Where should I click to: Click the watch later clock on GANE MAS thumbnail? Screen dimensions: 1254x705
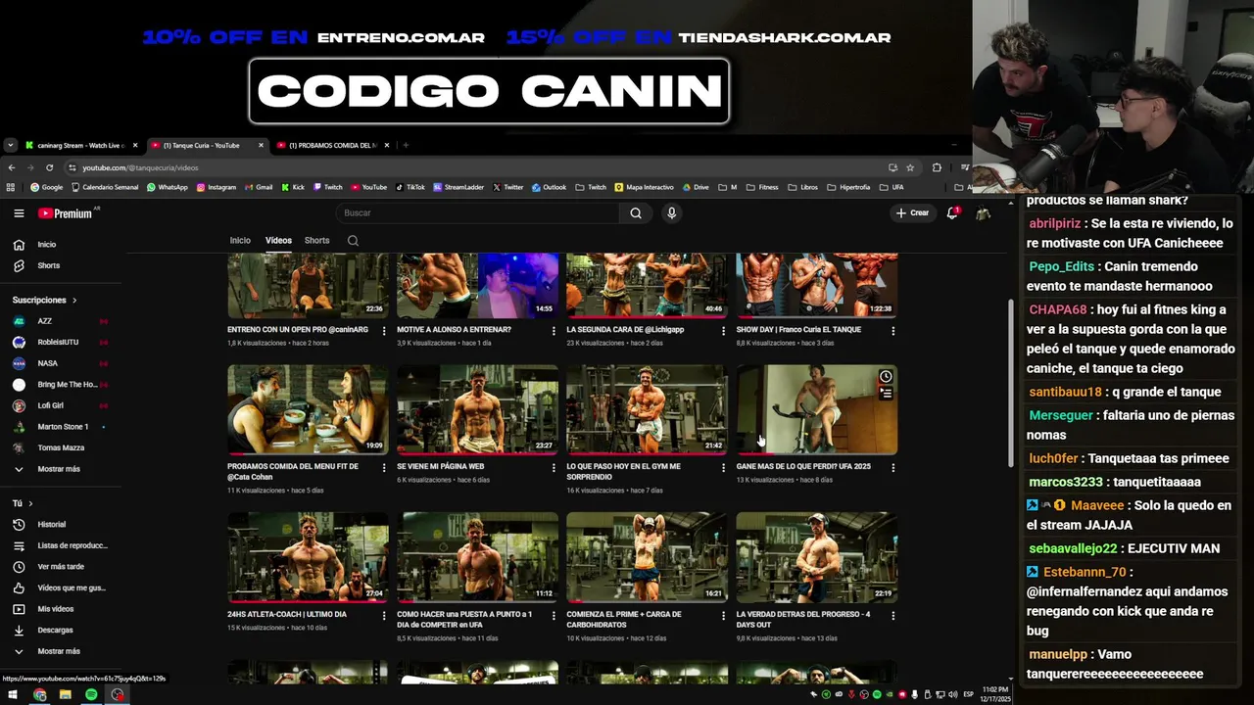[x=886, y=376]
